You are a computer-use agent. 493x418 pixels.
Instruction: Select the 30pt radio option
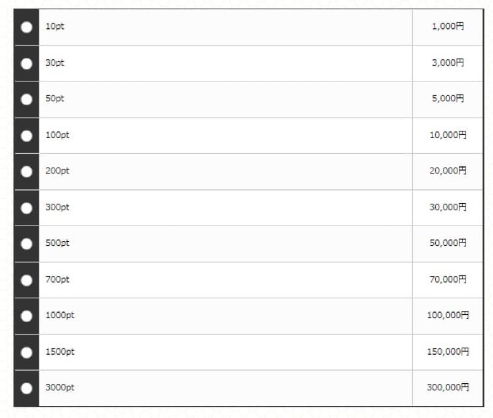[26, 64]
